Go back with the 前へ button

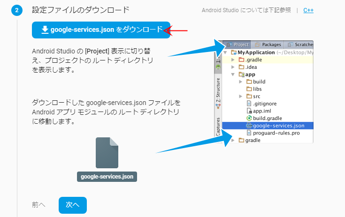38,205
